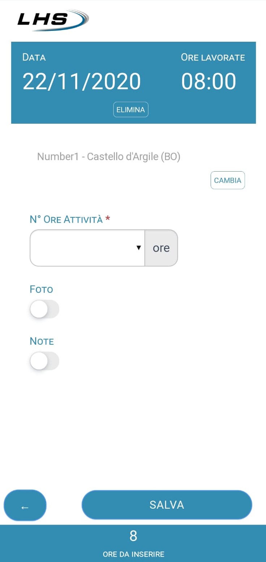The width and height of the screenshot is (266, 562).
Task: Save the entry with Salva
Action: [166, 505]
